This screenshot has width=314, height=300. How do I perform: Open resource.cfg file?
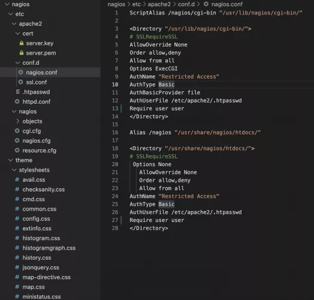pos(40,151)
